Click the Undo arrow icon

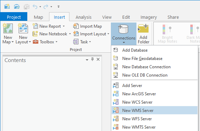(35, 7)
